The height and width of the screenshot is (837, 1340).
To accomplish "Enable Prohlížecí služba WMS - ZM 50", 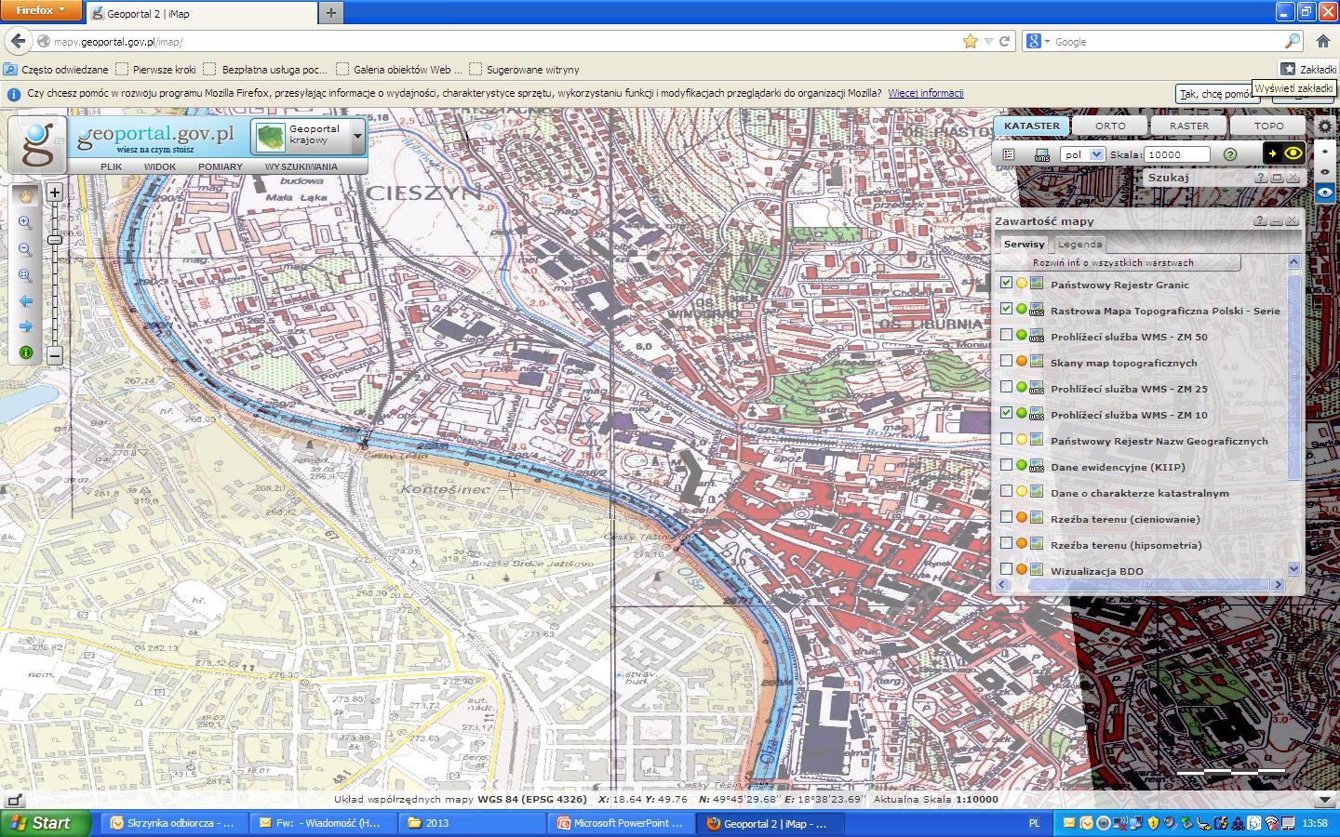I will pyautogui.click(x=1006, y=335).
